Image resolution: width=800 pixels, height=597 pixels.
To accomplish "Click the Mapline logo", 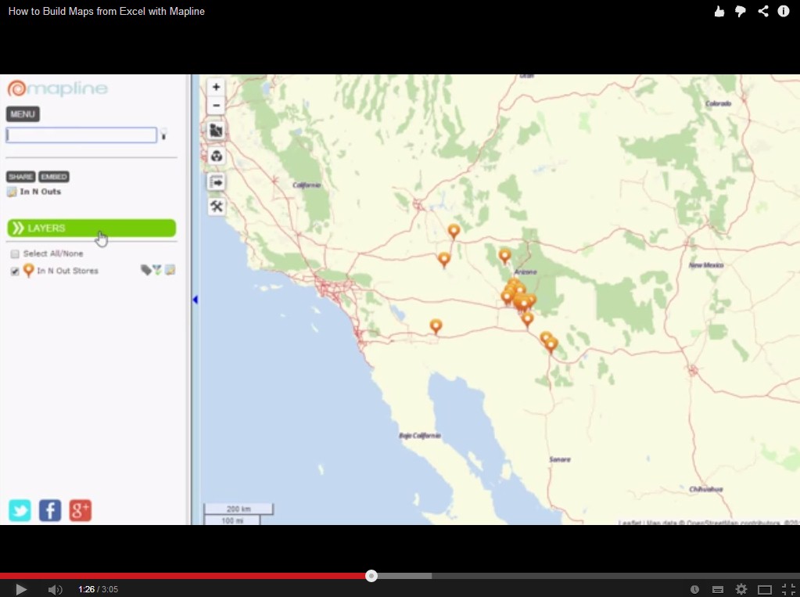I will point(58,88).
